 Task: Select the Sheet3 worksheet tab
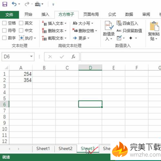[88, 149]
